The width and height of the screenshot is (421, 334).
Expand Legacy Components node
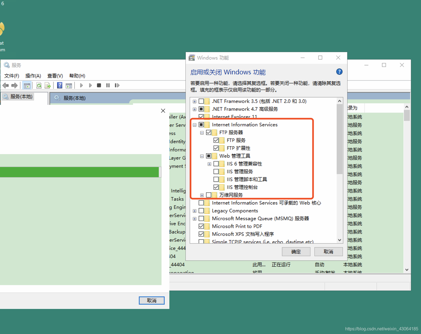(194, 211)
